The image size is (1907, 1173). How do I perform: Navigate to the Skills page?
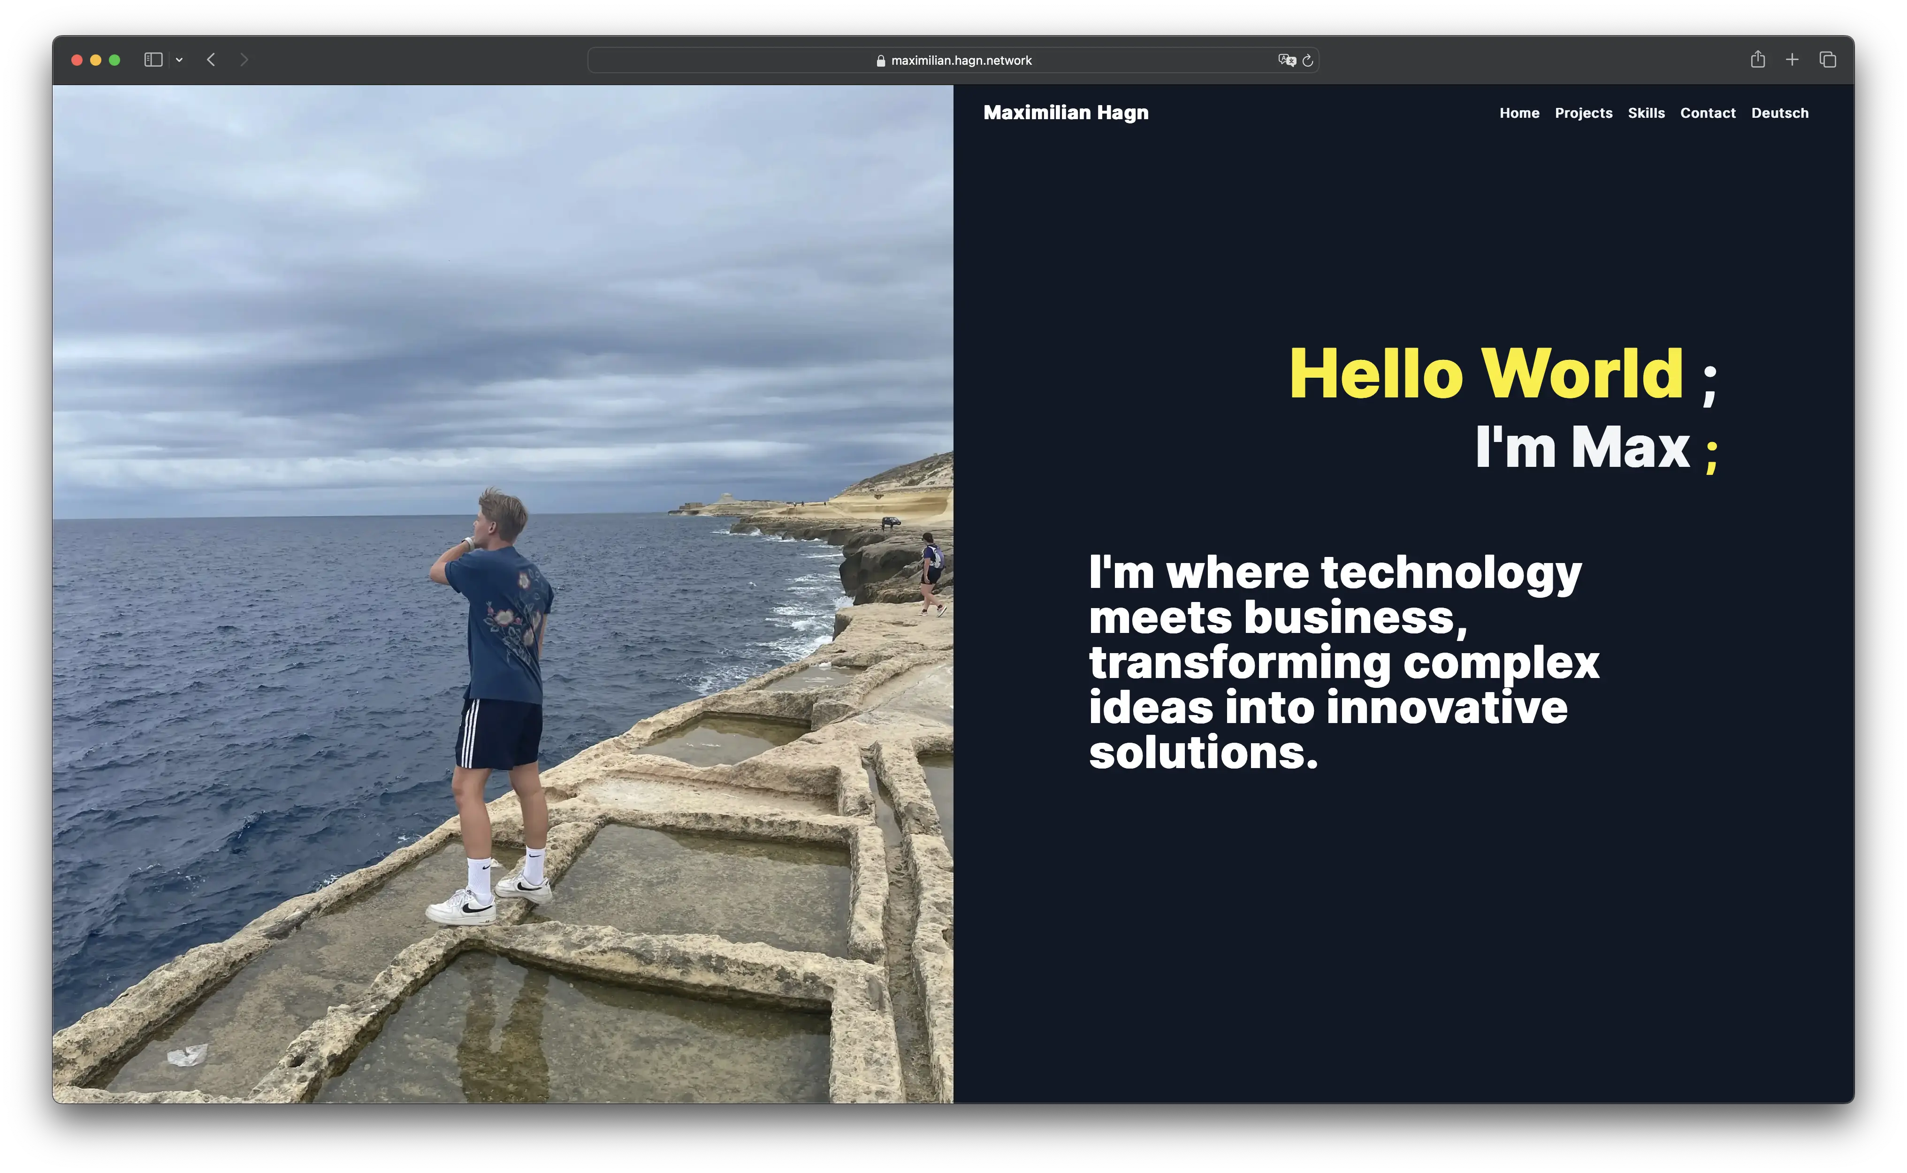(1646, 113)
